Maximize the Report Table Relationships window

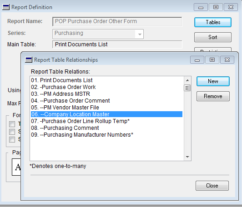[212, 60]
